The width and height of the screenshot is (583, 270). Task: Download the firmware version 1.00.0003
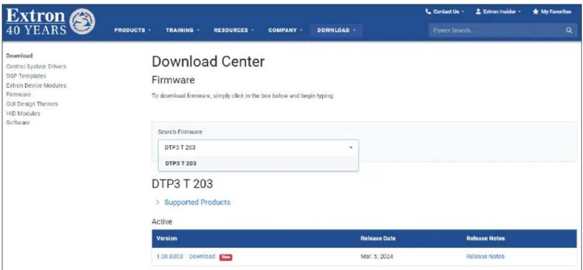point(202,256)
